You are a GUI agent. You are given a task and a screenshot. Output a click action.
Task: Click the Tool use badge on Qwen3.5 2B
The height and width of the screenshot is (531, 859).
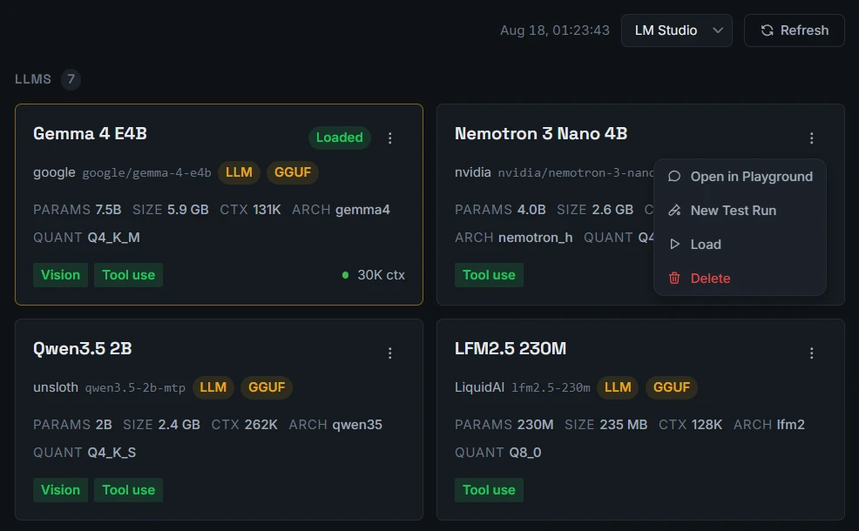pyautogui.click(x=129, y=490)
